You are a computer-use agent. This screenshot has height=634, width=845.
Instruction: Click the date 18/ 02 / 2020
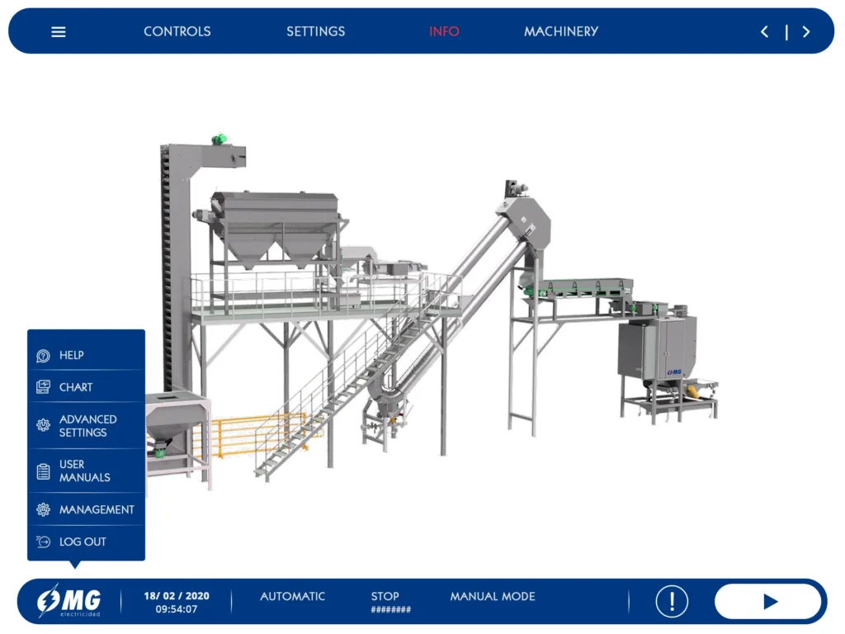click(x=177, y=596)
